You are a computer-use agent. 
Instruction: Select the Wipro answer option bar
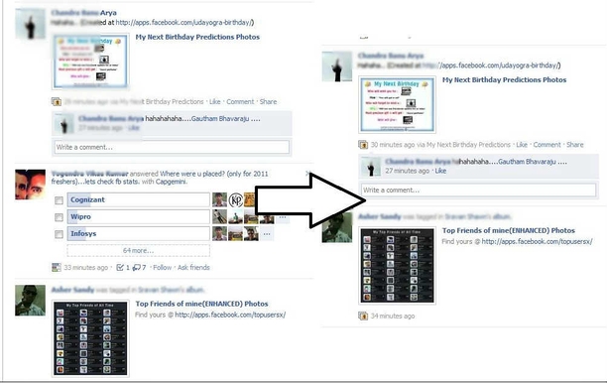[139, 217]
